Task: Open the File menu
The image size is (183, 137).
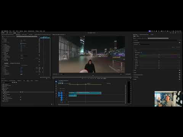Action: coord(10,31)
